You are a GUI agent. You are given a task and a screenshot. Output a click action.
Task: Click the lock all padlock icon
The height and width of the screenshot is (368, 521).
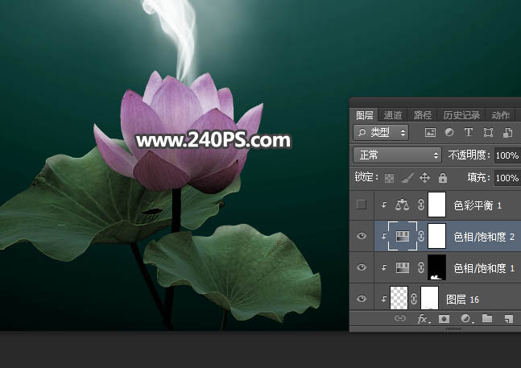441,178
